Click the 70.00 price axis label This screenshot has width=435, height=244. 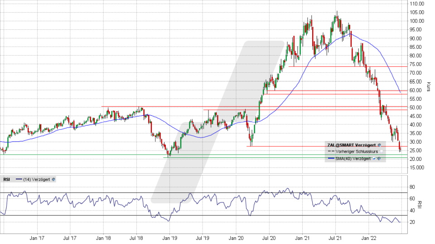tap(416, 73)
